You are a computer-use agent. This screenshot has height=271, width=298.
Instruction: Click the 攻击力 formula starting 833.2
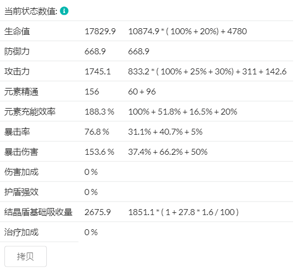click(x=207, y=72)
